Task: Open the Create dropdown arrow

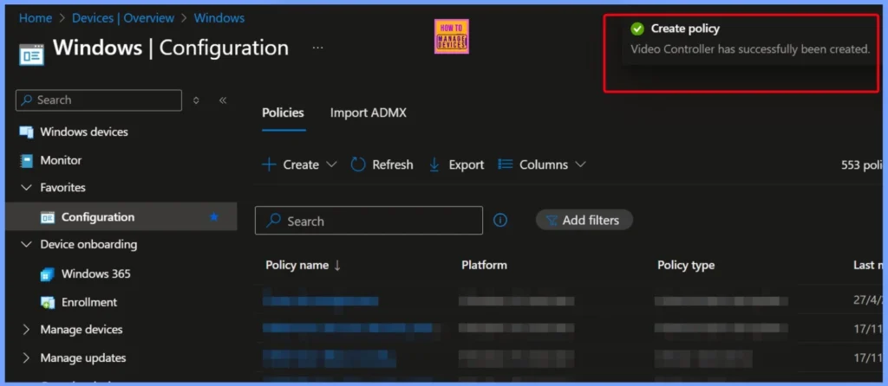Action: point(332,164)
